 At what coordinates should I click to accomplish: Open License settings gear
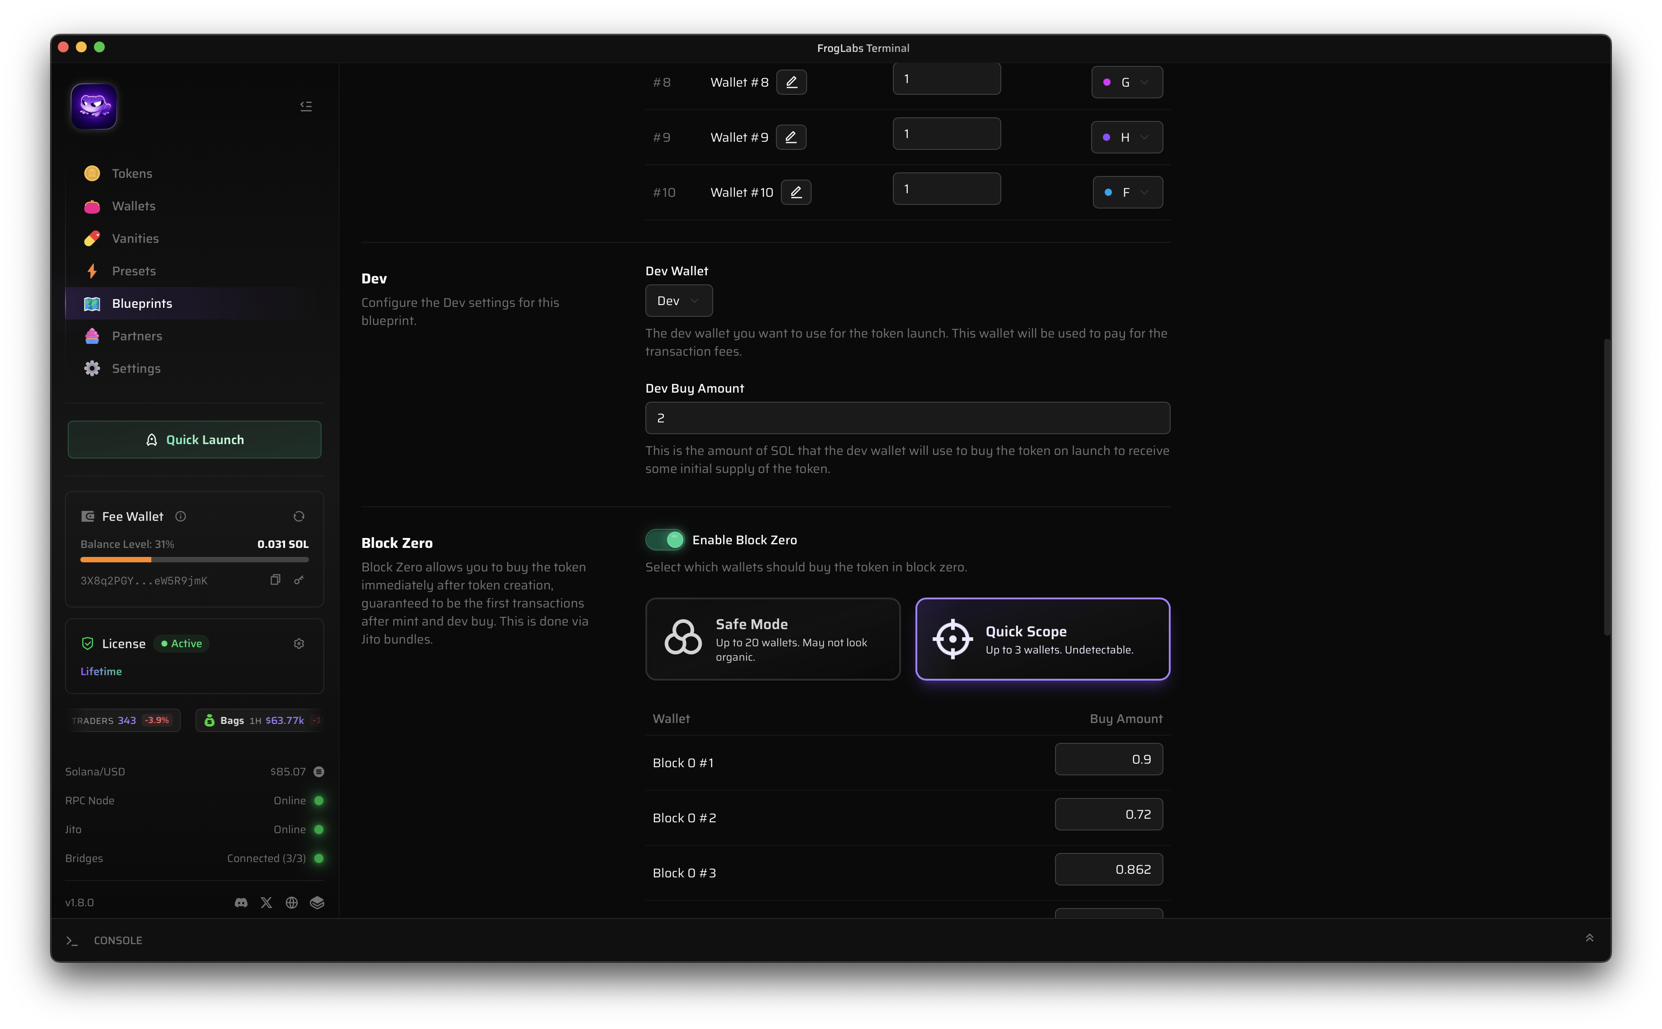(x=299, y=644)
